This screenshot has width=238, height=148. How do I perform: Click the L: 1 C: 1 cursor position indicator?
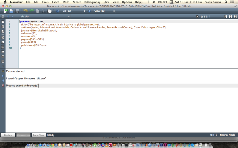click(x=205, y=17)
